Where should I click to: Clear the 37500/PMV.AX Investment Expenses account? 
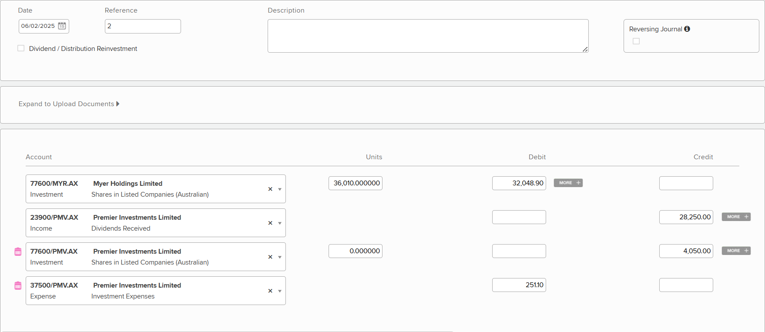tap(270, 291)
